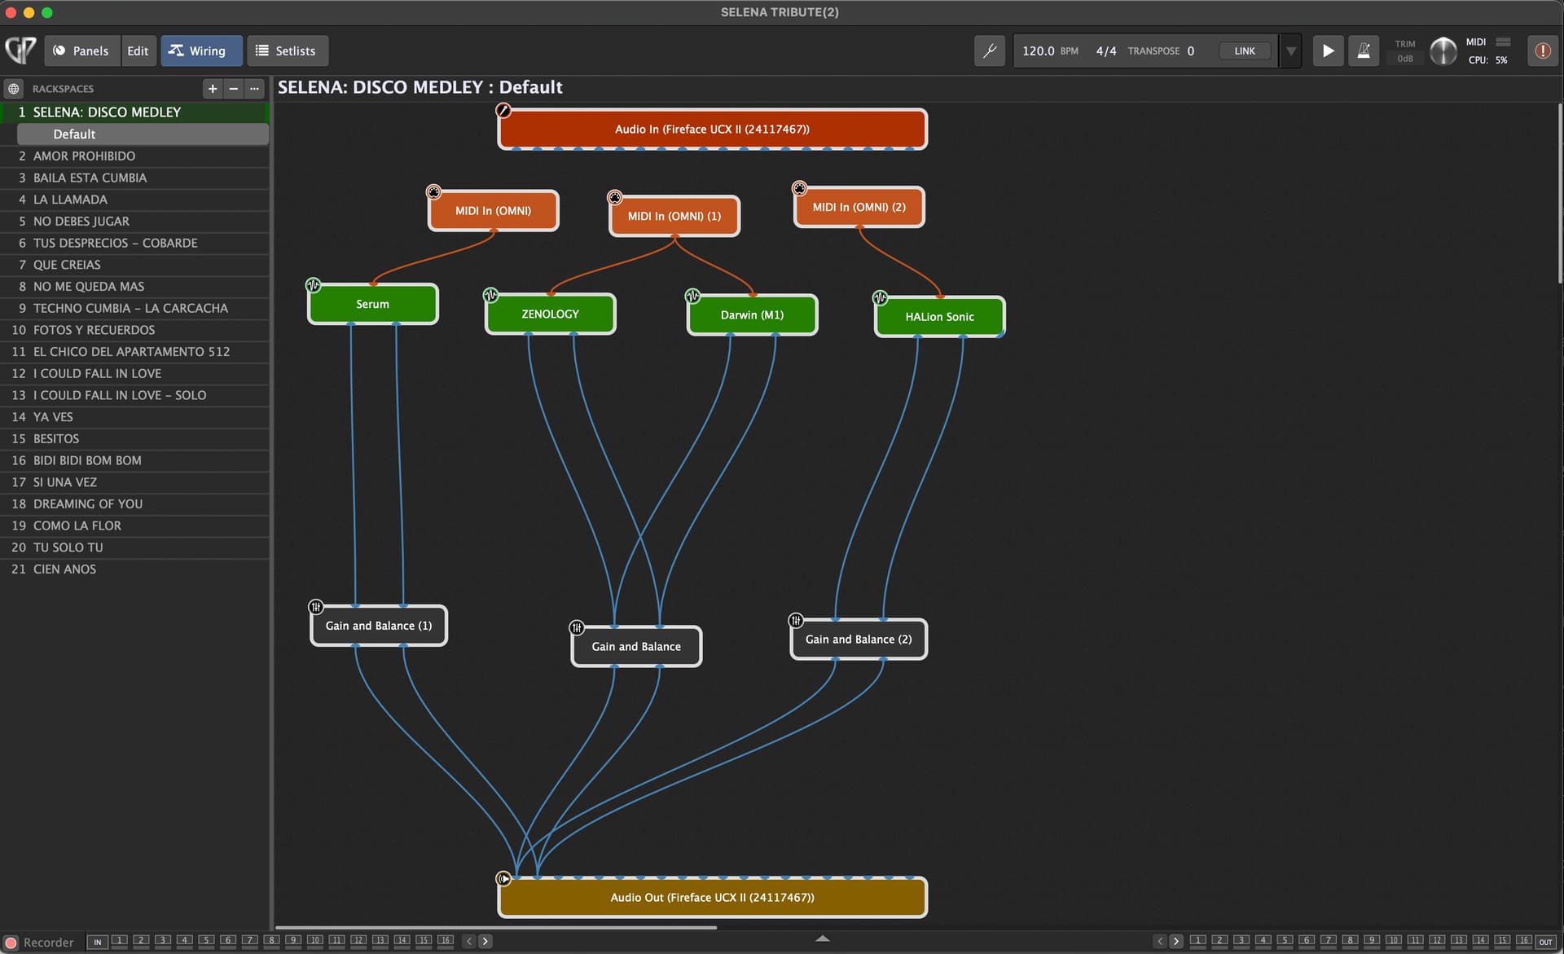Viewport: 1564px width, 954px height.
Task: Select the BAILA ESTA CUMBIA rackspace
Action: (134, 178)
